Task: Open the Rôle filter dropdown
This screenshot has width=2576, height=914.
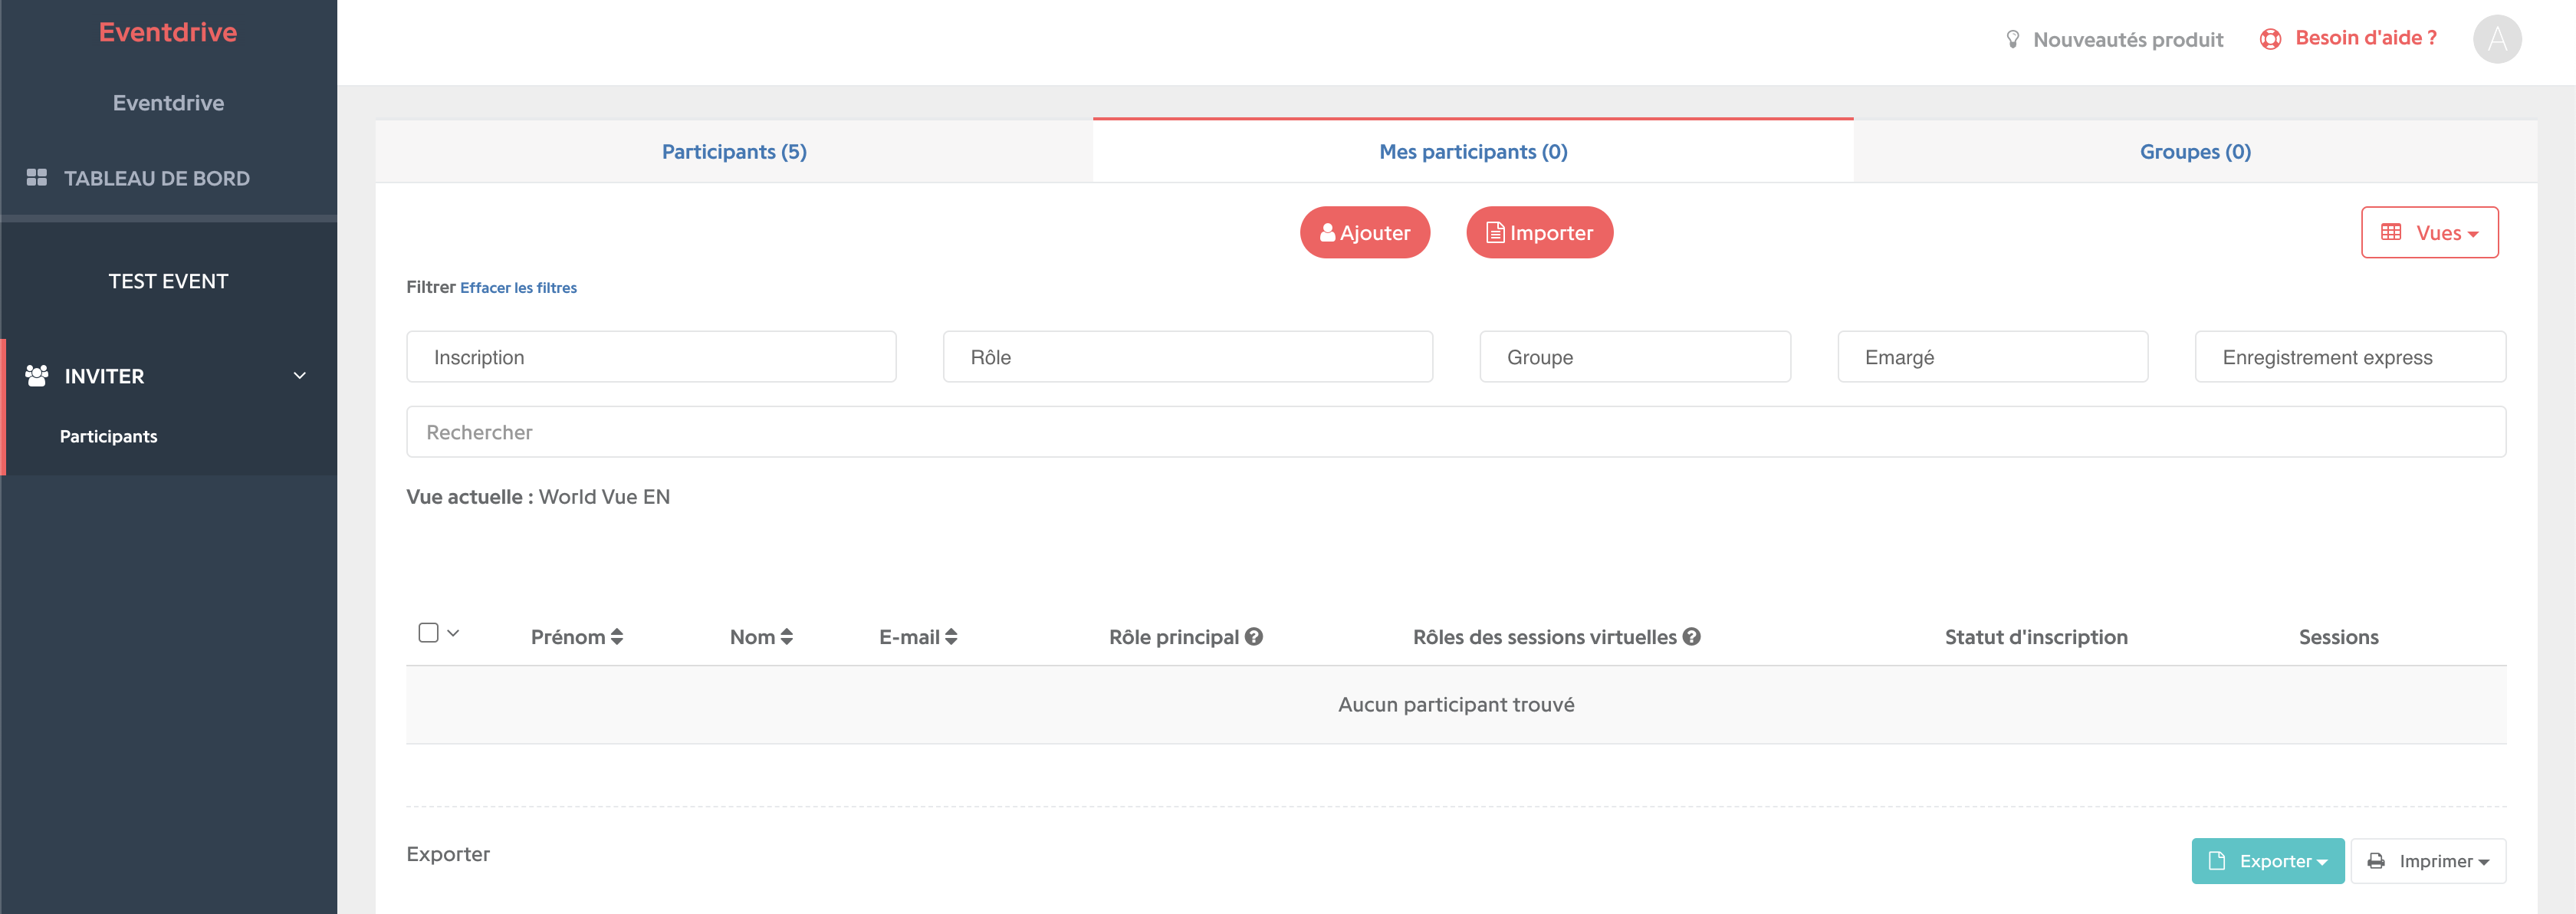Action: 1187,357
